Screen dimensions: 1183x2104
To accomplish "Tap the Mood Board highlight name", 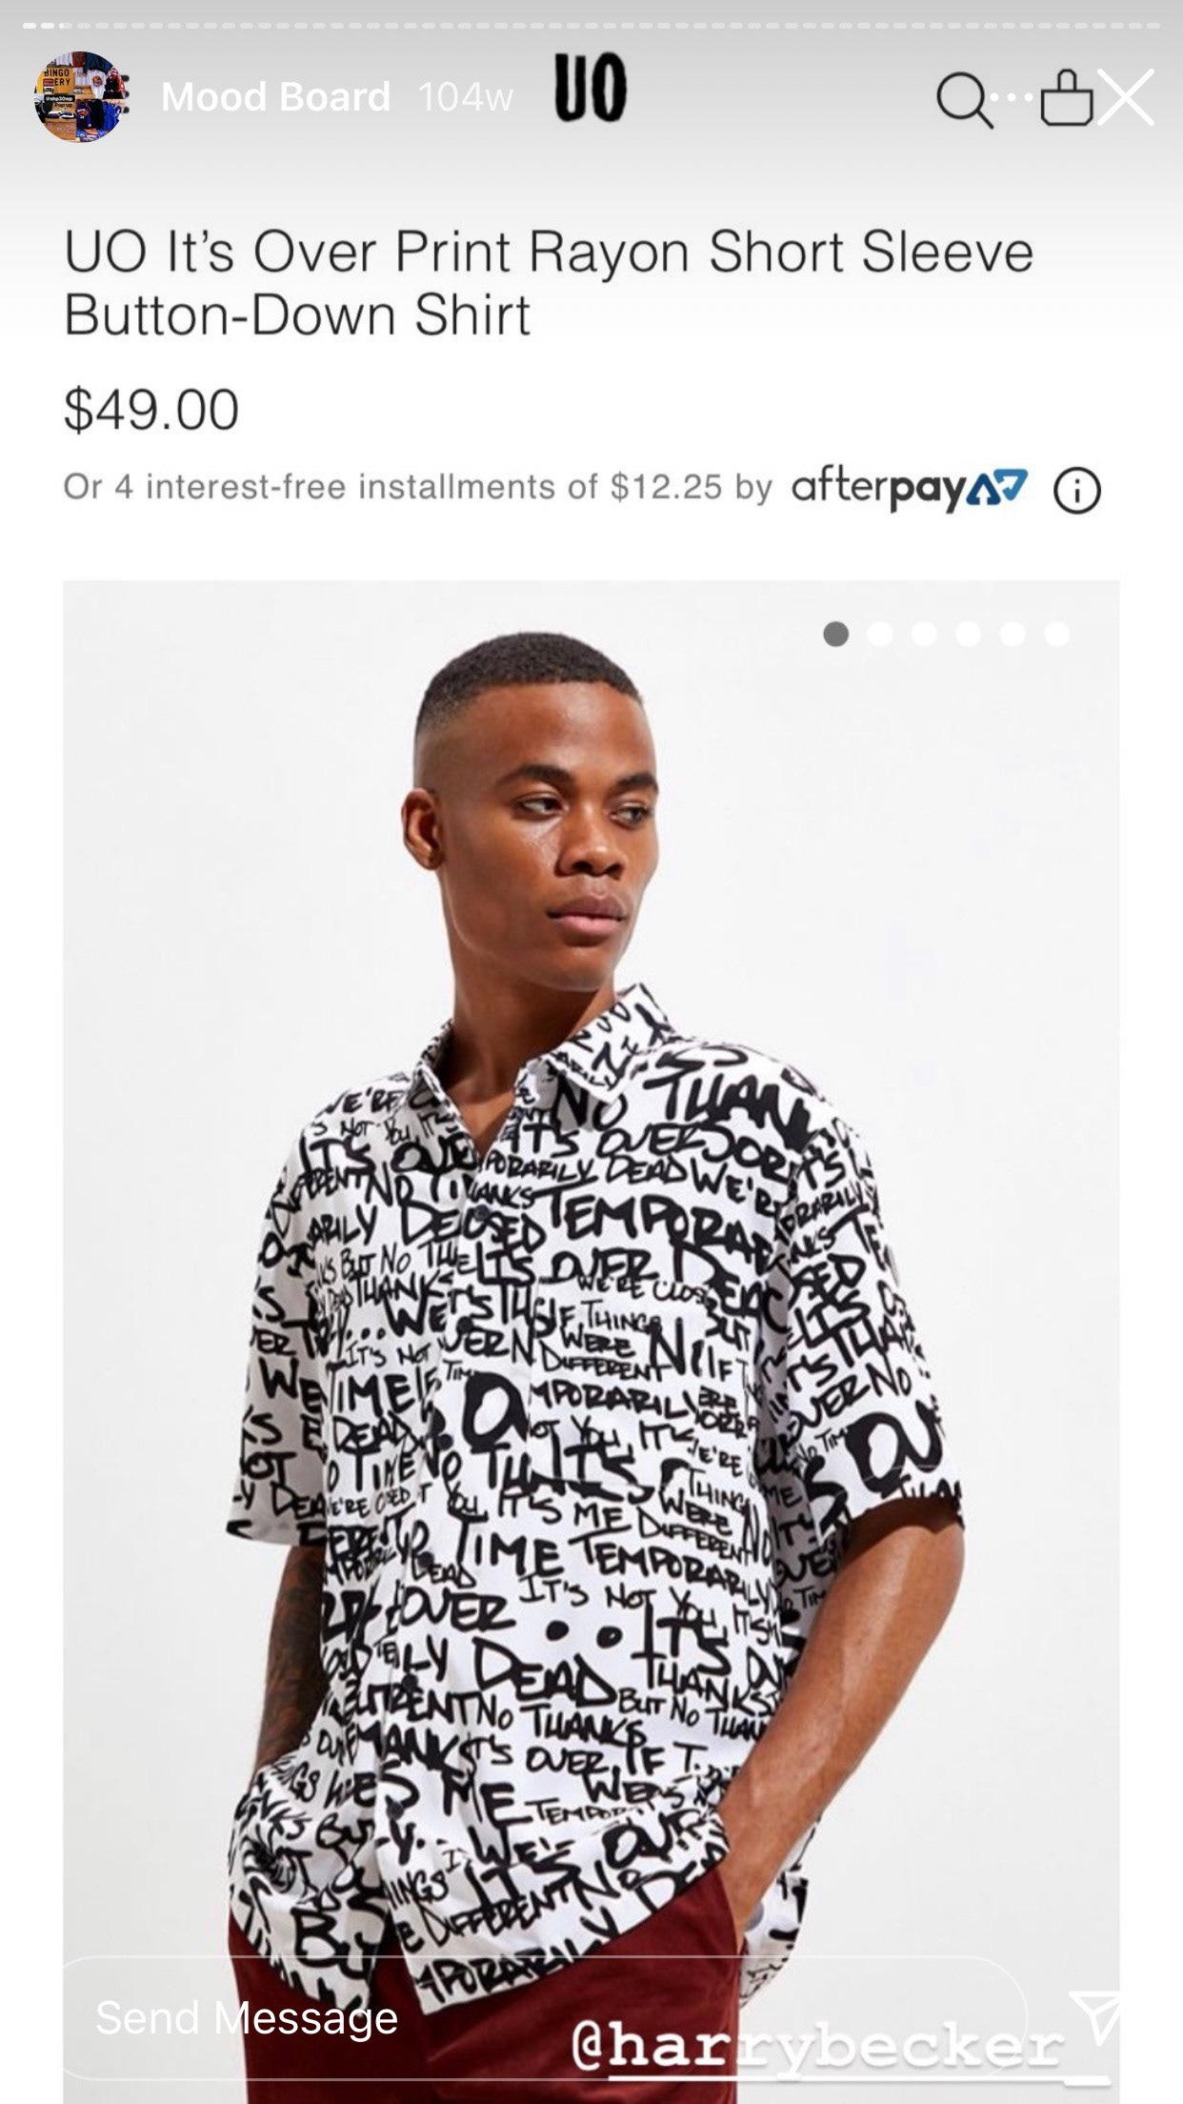I will click(x=276, y=97).
